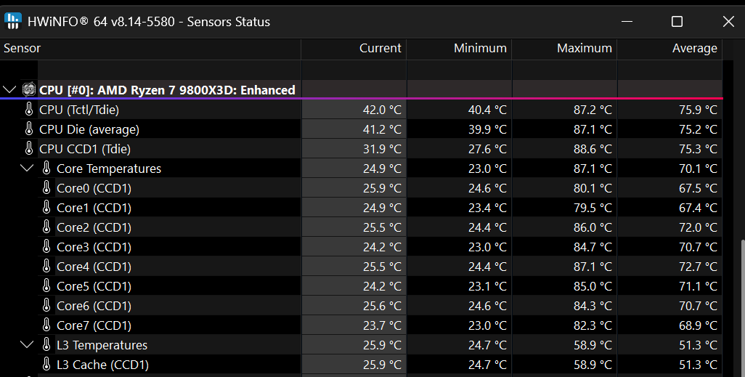Click the Average column header
Viewport: 745px width, 377px height.
670,49
